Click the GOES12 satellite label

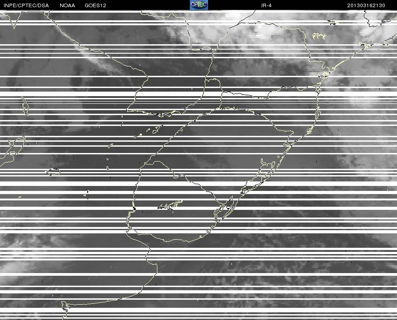click(95, 5)
